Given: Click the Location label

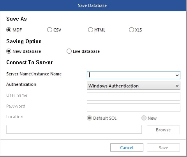Looking at the screenshot, I should [15, 117].
